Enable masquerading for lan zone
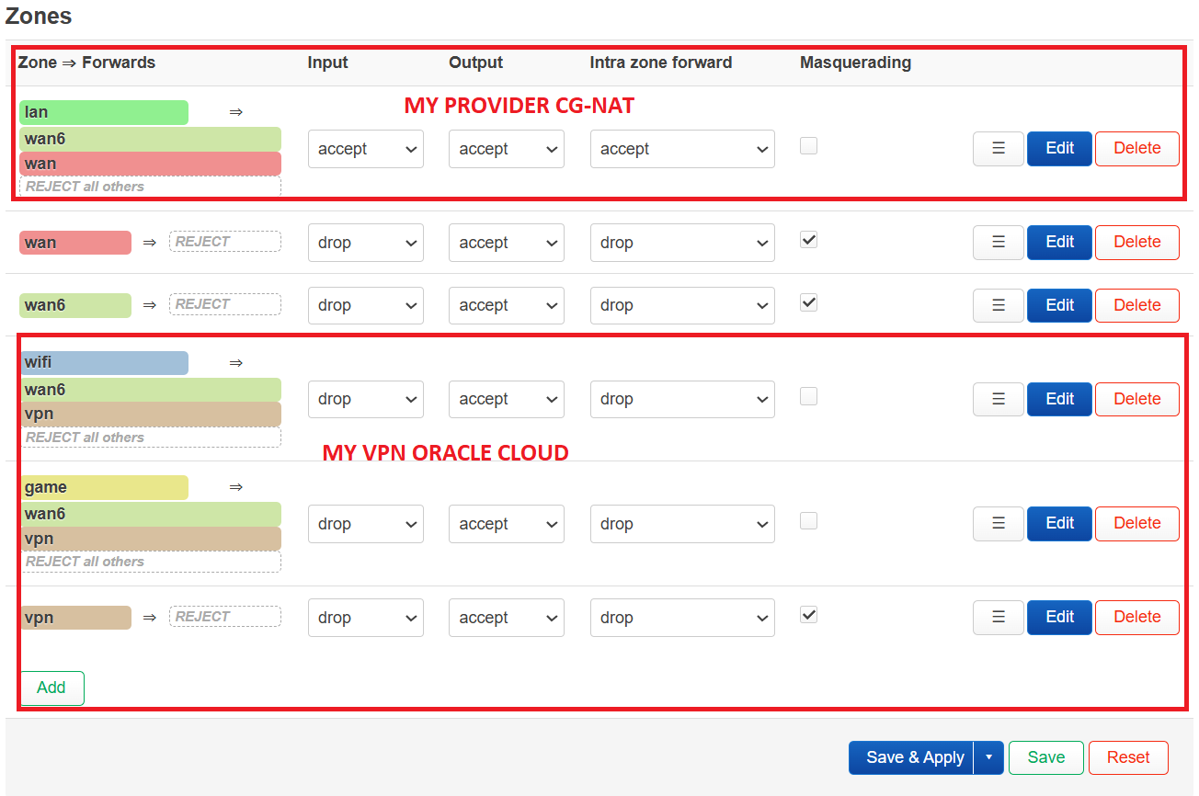The width and height of the screenshot is (1199, 796). click(808, 145)
